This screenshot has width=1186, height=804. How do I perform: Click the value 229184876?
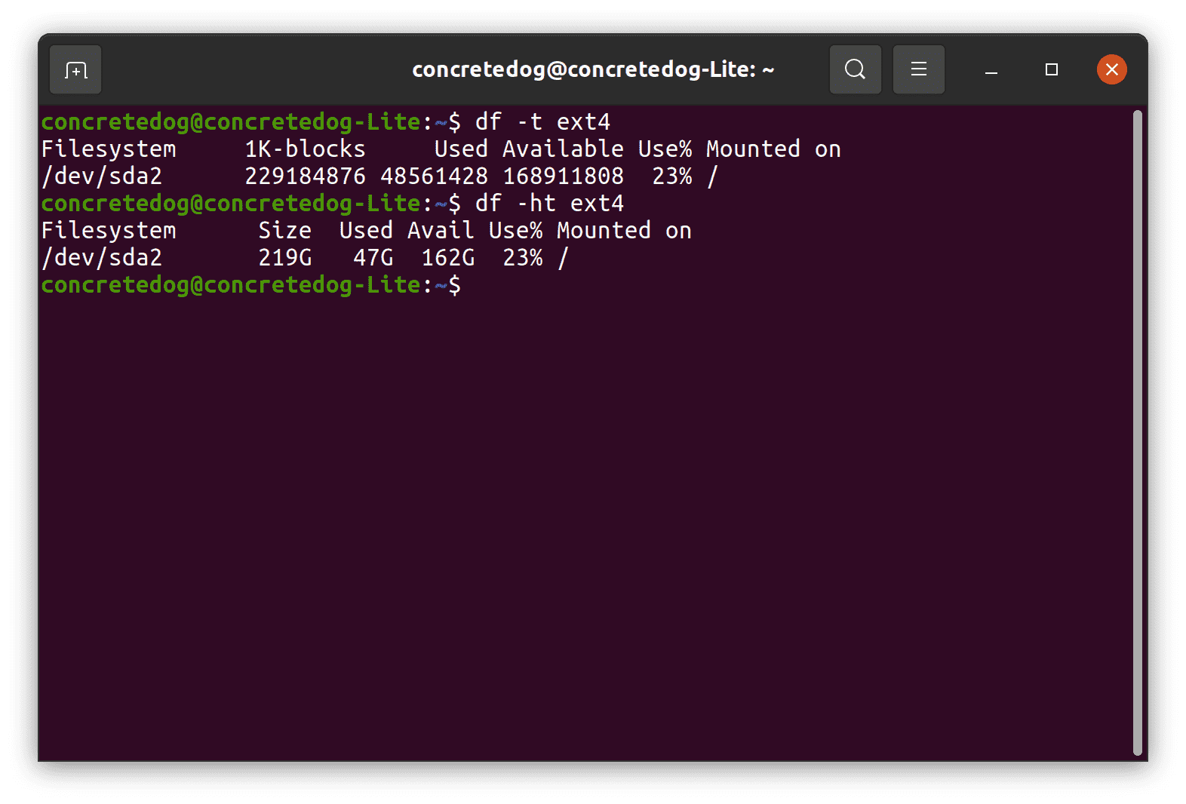pos(305,176)
